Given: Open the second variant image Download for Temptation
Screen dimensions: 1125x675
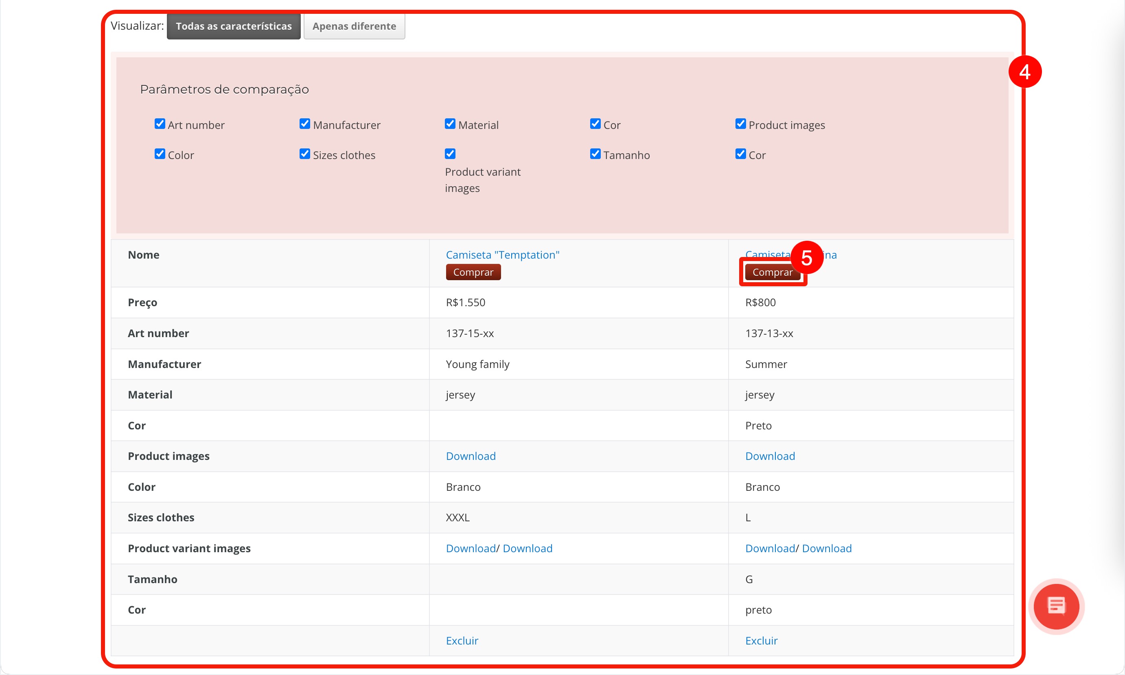Looking at the screenshot, I should 527,548.
